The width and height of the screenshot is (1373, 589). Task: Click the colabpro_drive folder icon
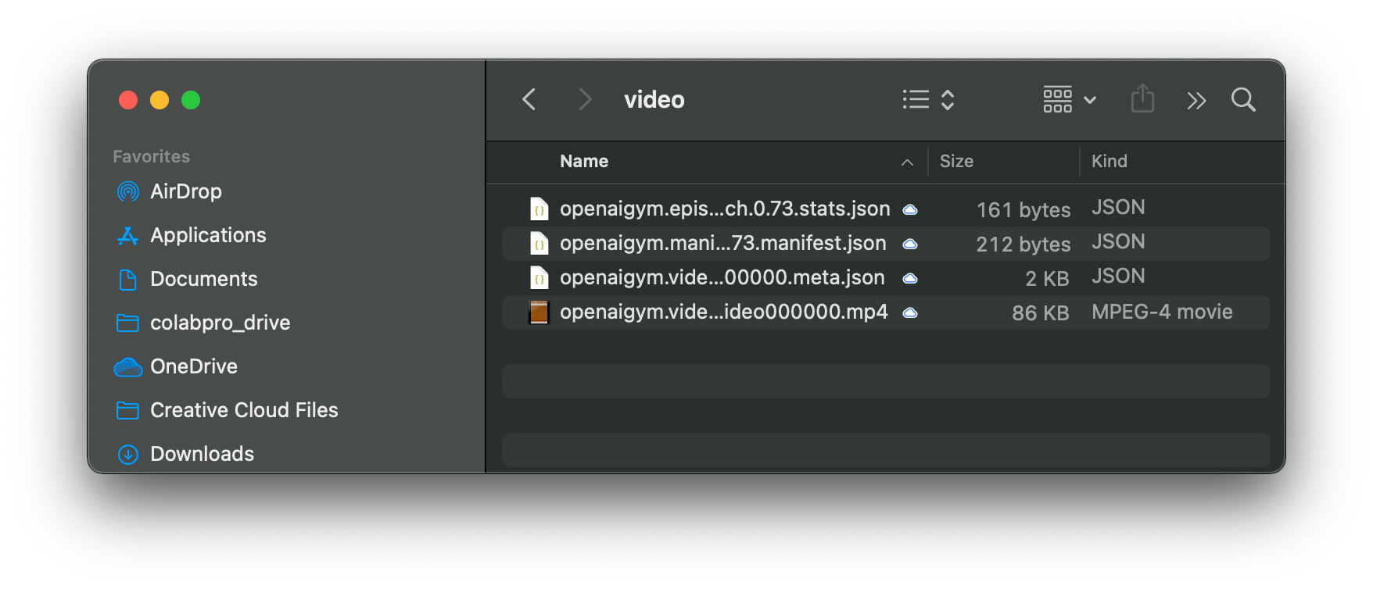click(x=127, y=323)
